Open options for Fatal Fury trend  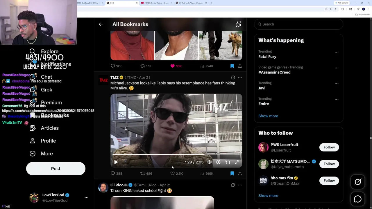(x=337, y=52)
